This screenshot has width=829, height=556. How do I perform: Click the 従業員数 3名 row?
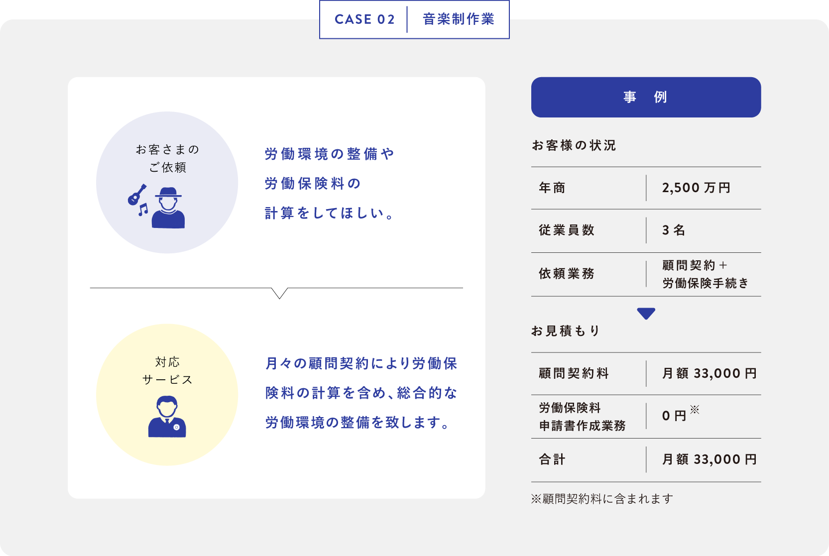point(646,230)
